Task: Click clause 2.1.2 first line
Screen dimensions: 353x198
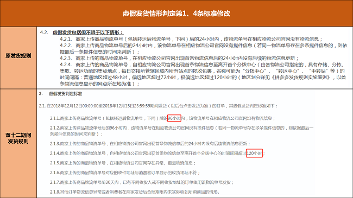Action: (x=181, y=128)
